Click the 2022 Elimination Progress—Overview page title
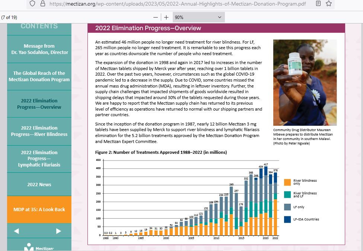This screenshot has height=251, width=363. click(148, 28)
